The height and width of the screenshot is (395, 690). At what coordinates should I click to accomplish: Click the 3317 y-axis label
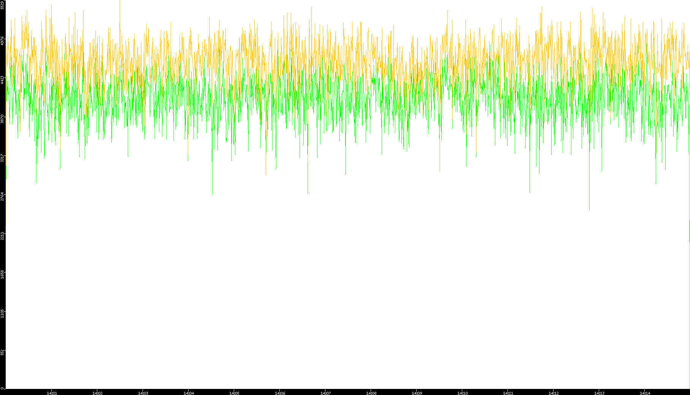click(3, 158)
